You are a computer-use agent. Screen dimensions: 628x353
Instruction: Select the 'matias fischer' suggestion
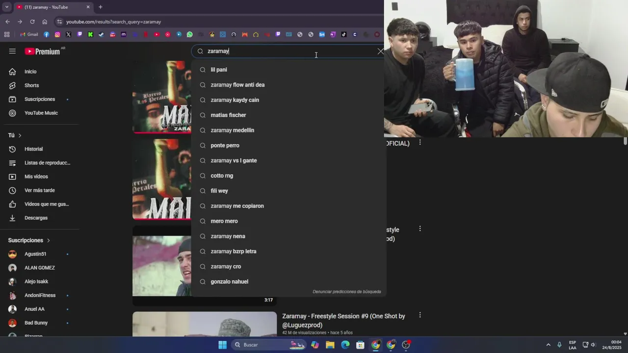pyautogui.click(x=288, y=115)
